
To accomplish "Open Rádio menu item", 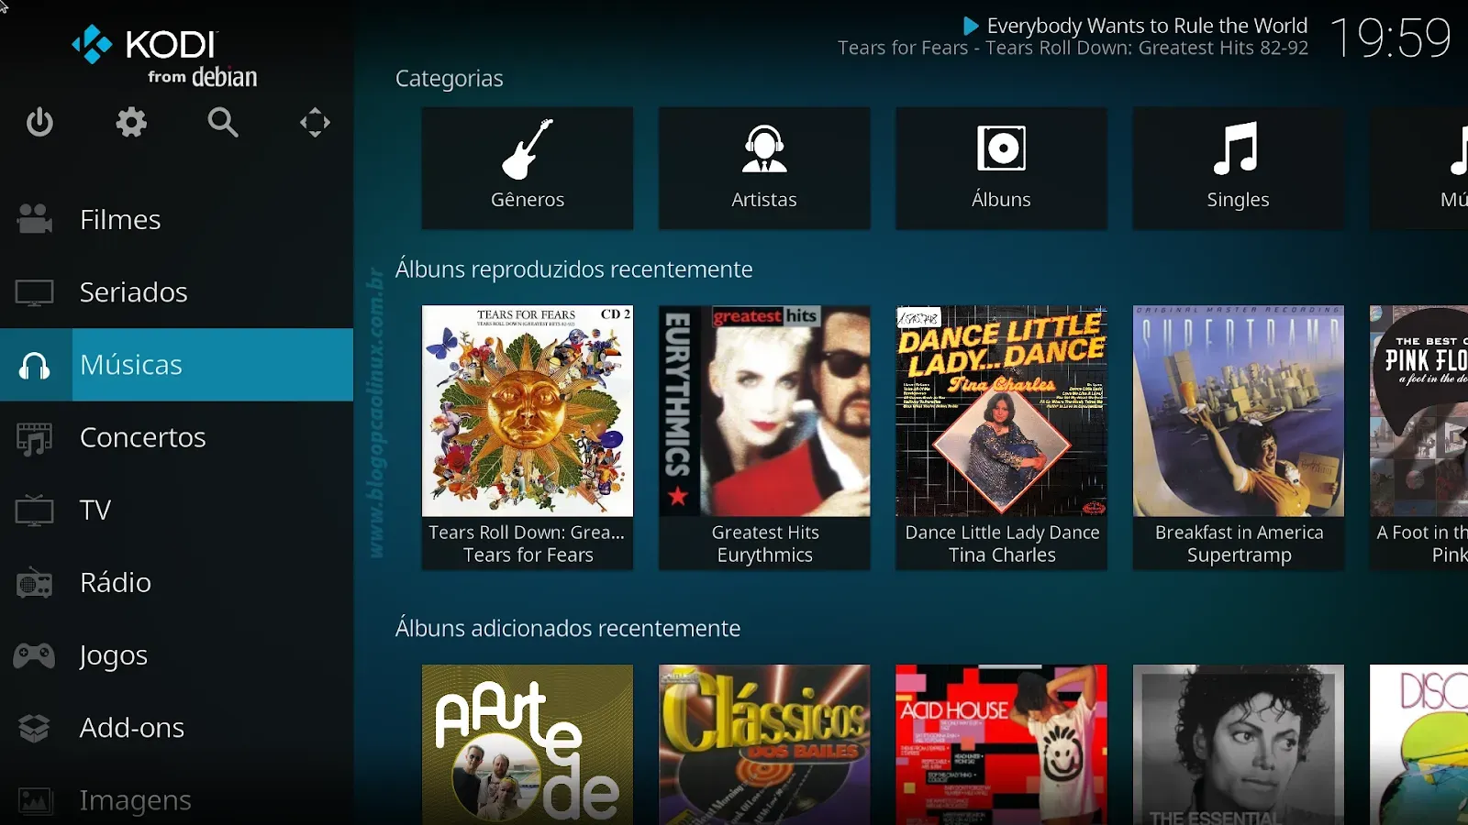I will pyautogui.click(x=176, y=582).
